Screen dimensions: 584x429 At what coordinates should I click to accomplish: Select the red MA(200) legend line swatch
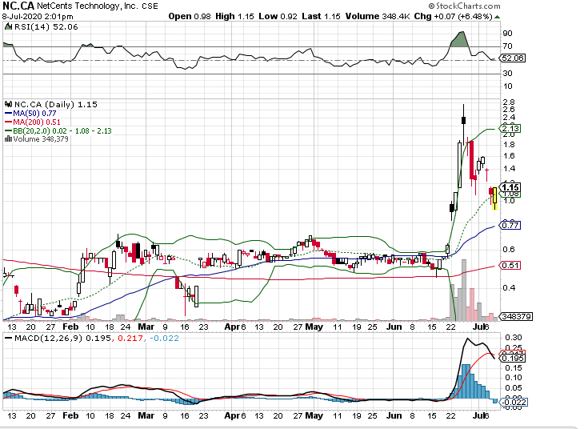pyautogui.click(x=8, y=122)
